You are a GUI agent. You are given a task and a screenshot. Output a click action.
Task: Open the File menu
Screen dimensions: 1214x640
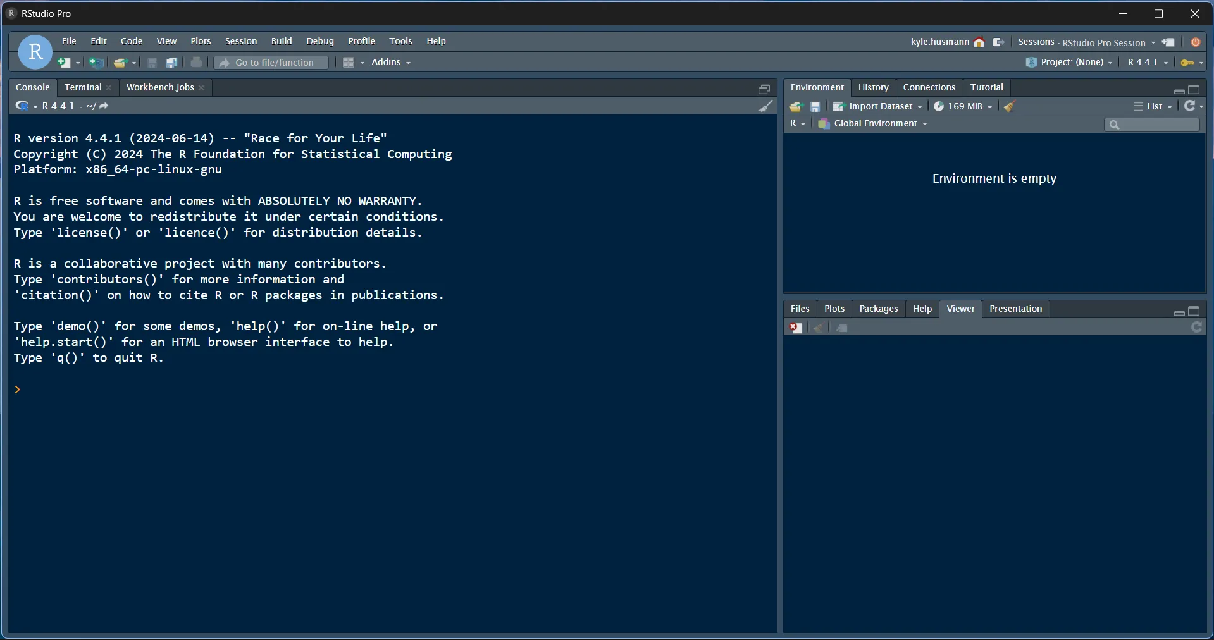tap(69, 41)
